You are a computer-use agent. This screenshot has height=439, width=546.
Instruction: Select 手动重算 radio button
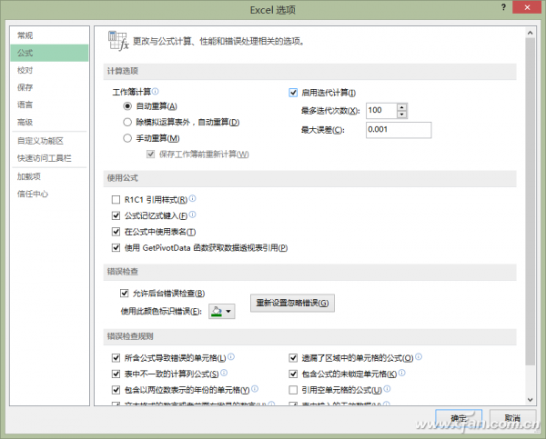[127, 138]
